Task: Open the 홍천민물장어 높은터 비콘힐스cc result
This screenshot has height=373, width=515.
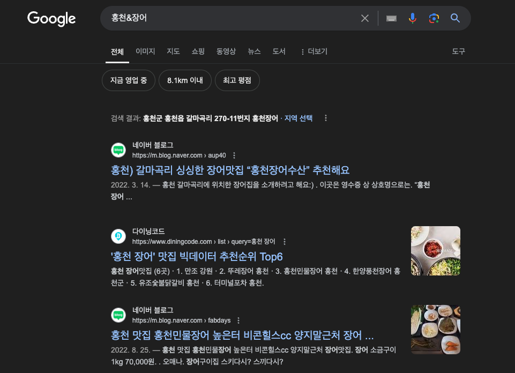Action: point(242,335)
